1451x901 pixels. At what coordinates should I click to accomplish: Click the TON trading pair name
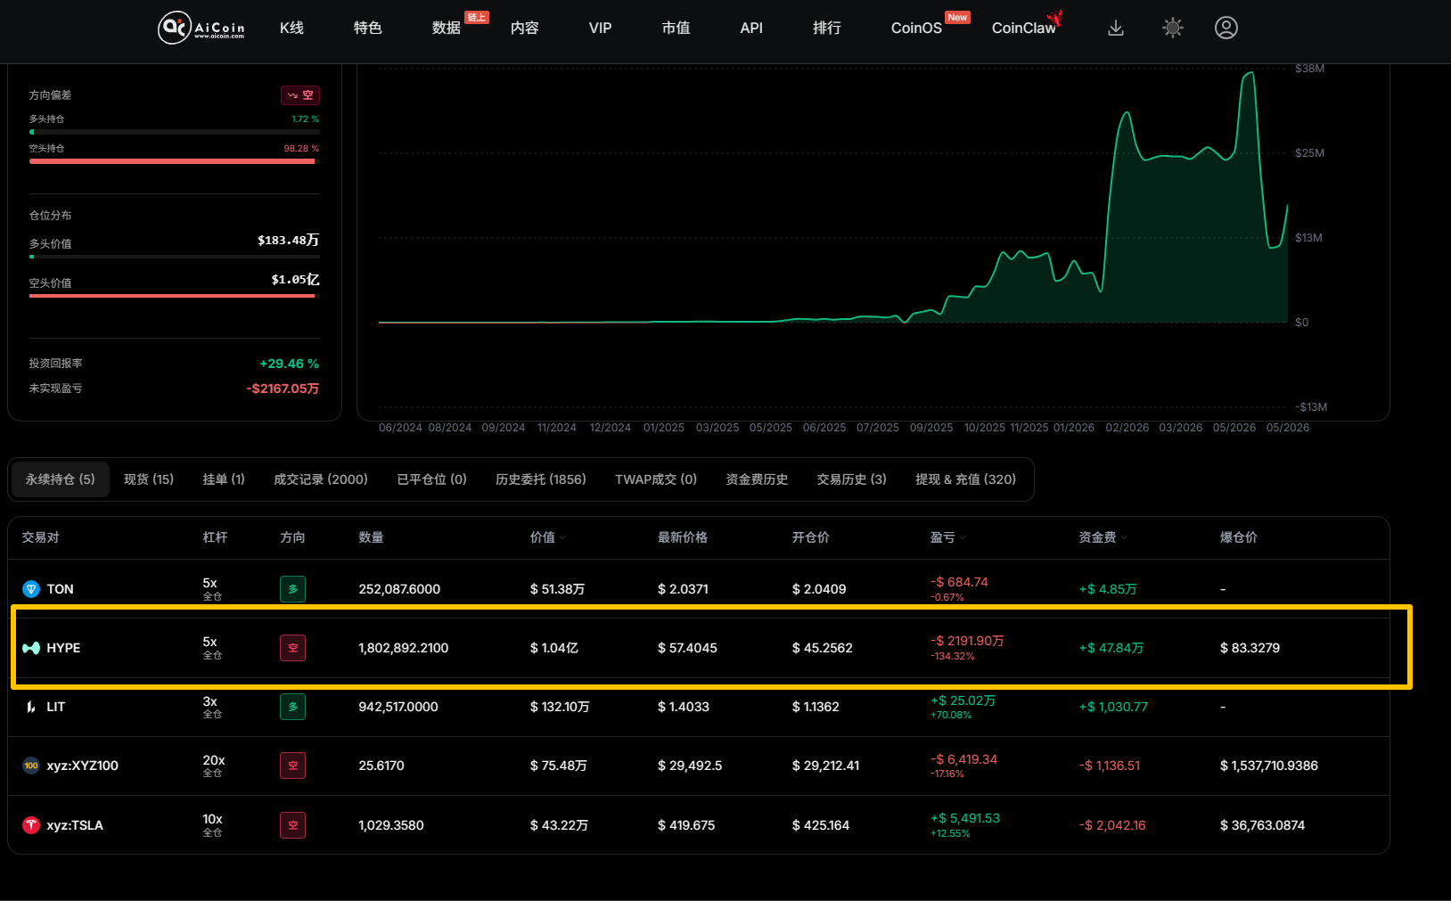click(x=61, y=589)
